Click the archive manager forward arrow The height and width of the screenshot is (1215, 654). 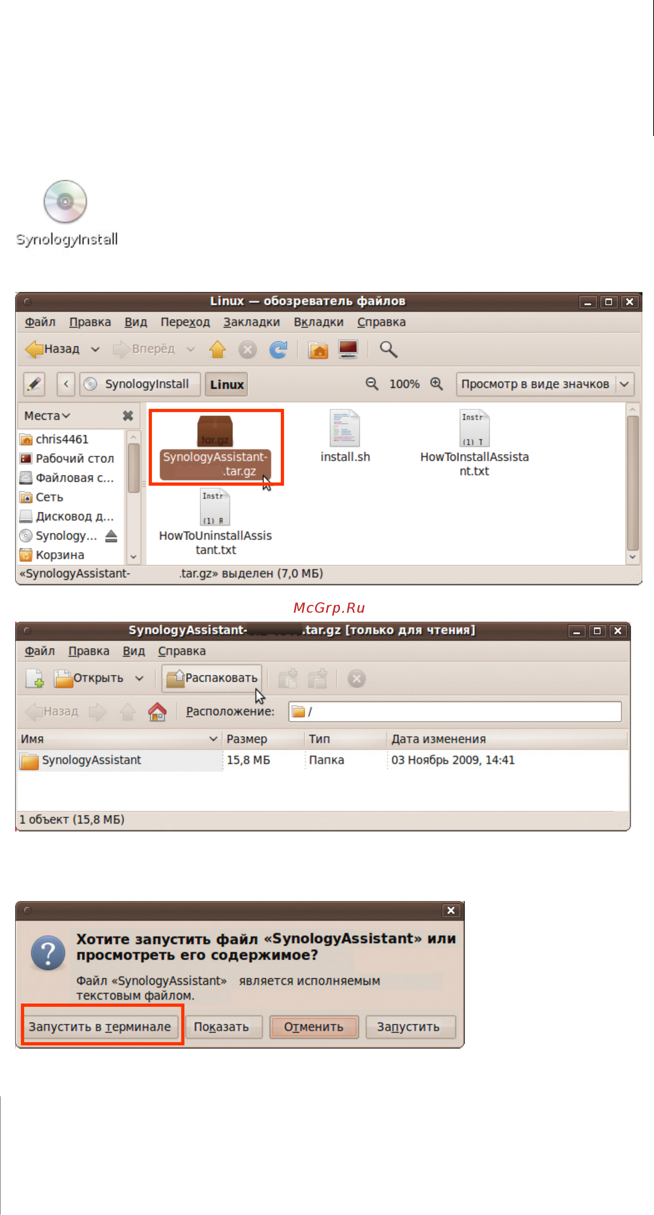98,712
